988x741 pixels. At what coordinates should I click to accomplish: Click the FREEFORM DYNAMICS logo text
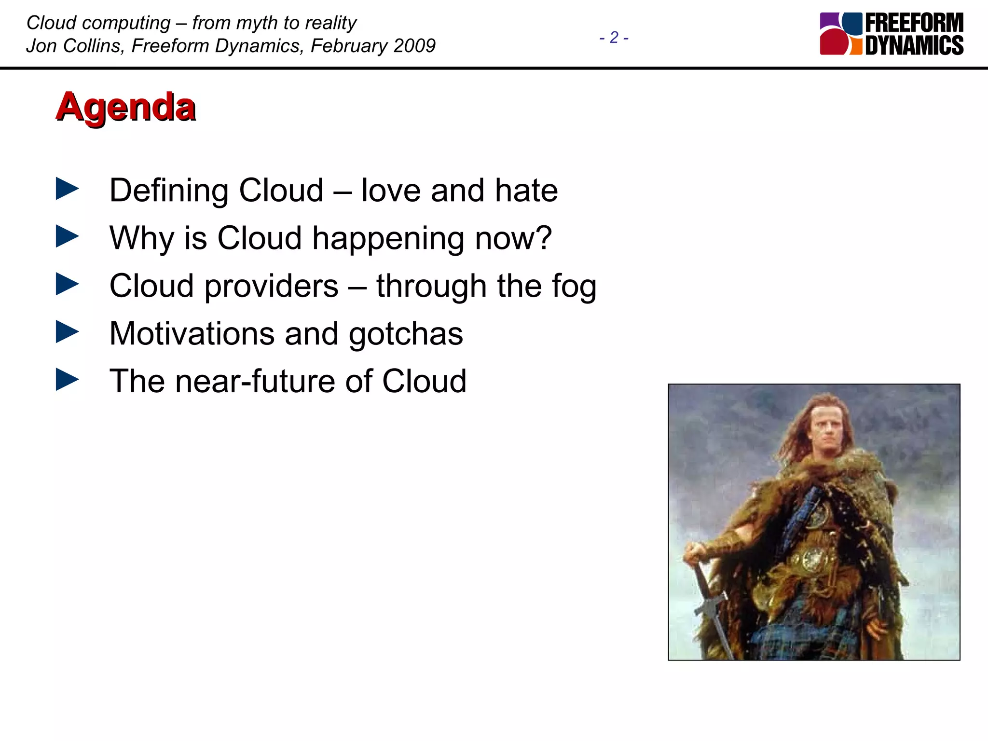coord(914,34)
